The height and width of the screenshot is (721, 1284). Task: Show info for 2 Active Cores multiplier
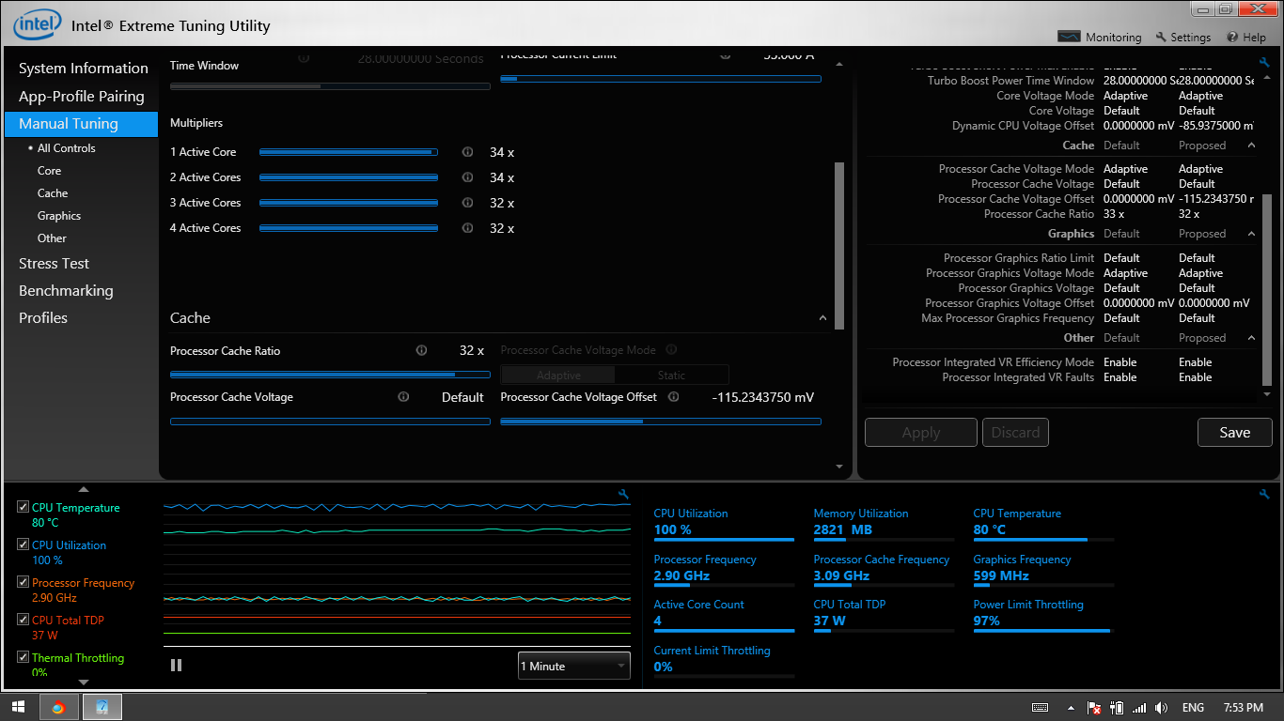(x=467, y=177)
